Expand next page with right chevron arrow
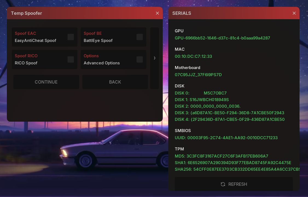The height and width of the screenshot is (197, 308). pos(155,58)
